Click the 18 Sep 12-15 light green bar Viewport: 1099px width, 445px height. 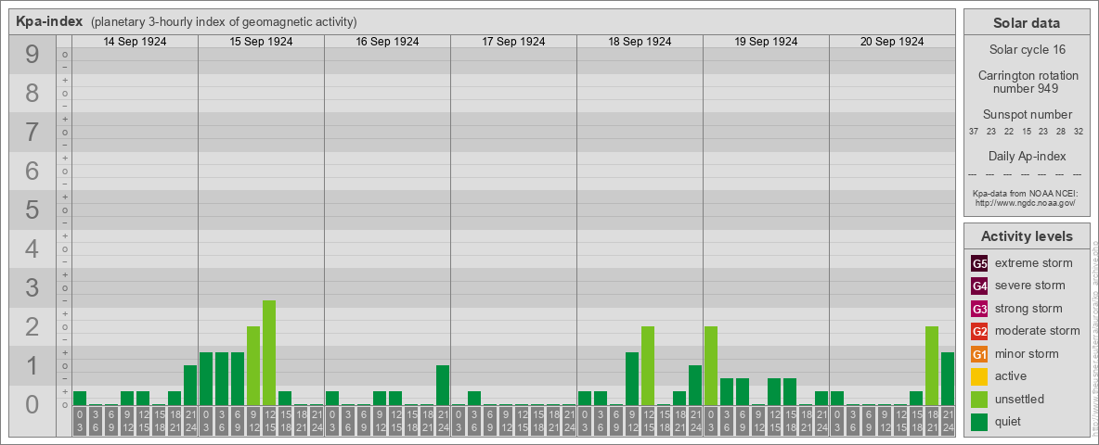[648, 366]
